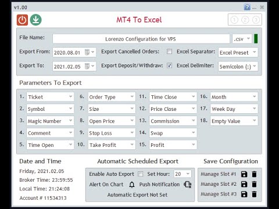
Task: Minimize the panel window
Action: click(x=255, y=8)
